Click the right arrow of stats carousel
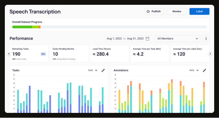Screen dimensions: 219x118 coord(210,54)
